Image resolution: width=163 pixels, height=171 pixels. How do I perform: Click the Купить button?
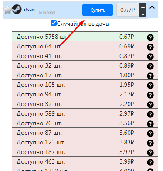98,10
